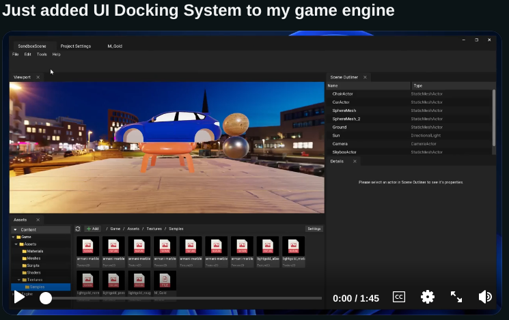Screen dimensions: 509x320
Task: Select the Samples folder
Action: [40, 287]
